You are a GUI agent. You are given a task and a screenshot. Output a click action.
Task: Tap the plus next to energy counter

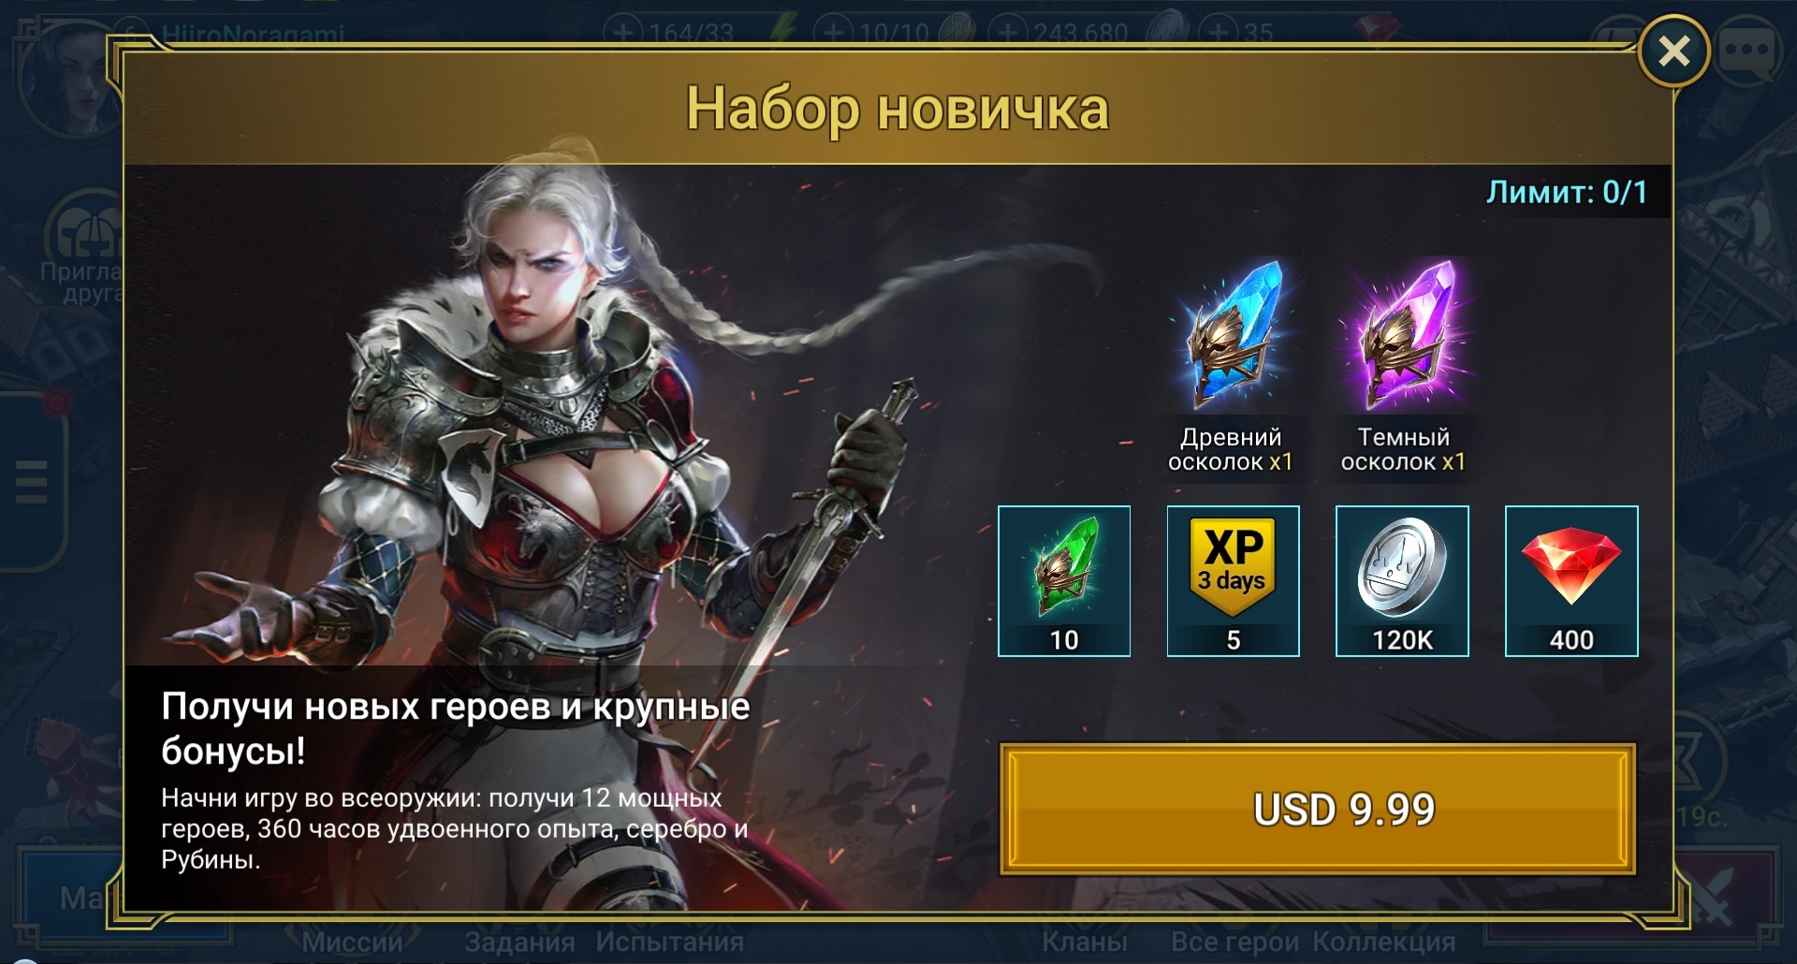click(621, 33)
